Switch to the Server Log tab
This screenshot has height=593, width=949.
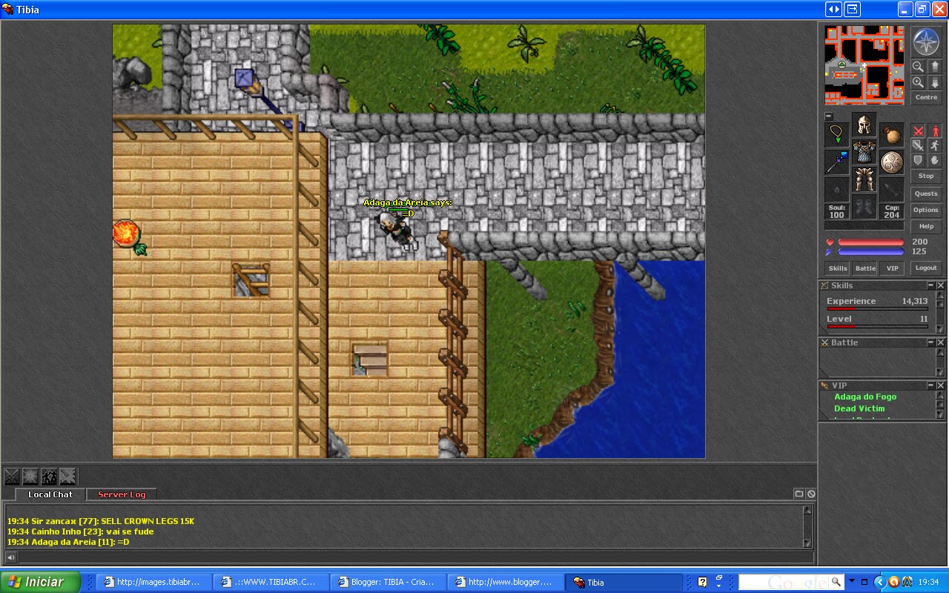[x=122, y=494]
